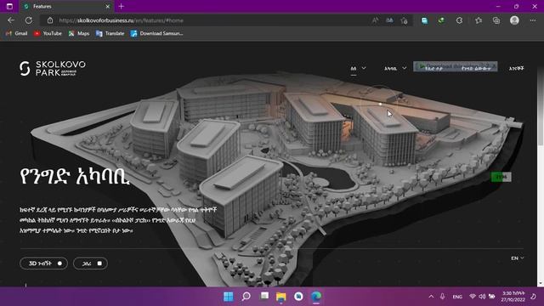Open the focus assist moon icon
This screenshot has height=306, width=544.
click(x=533, y=297)
